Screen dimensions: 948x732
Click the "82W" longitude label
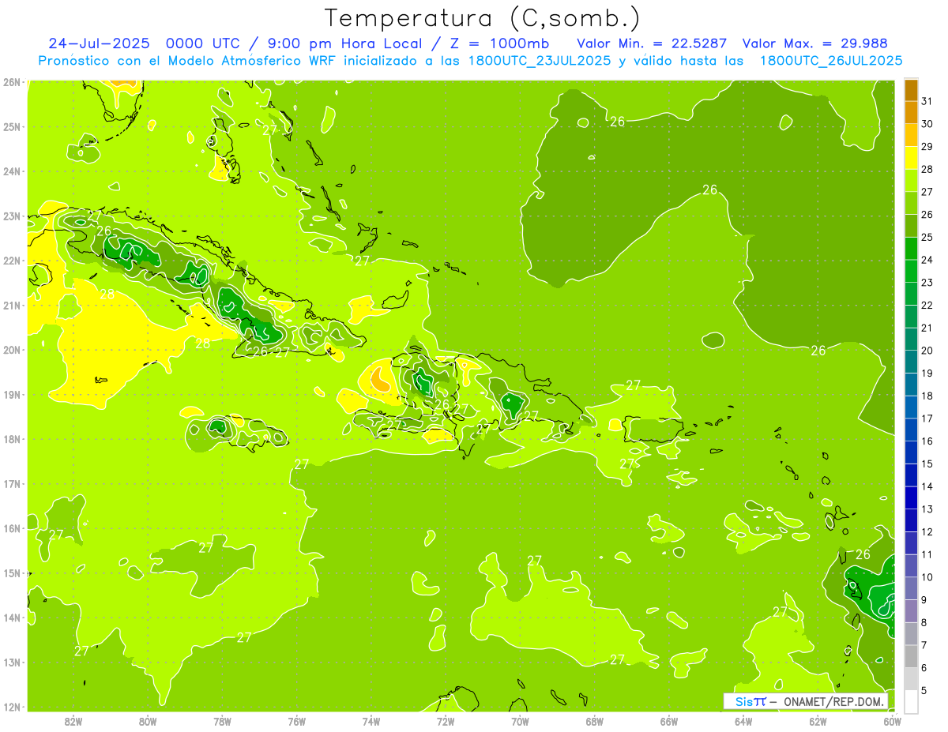[73, 722]
